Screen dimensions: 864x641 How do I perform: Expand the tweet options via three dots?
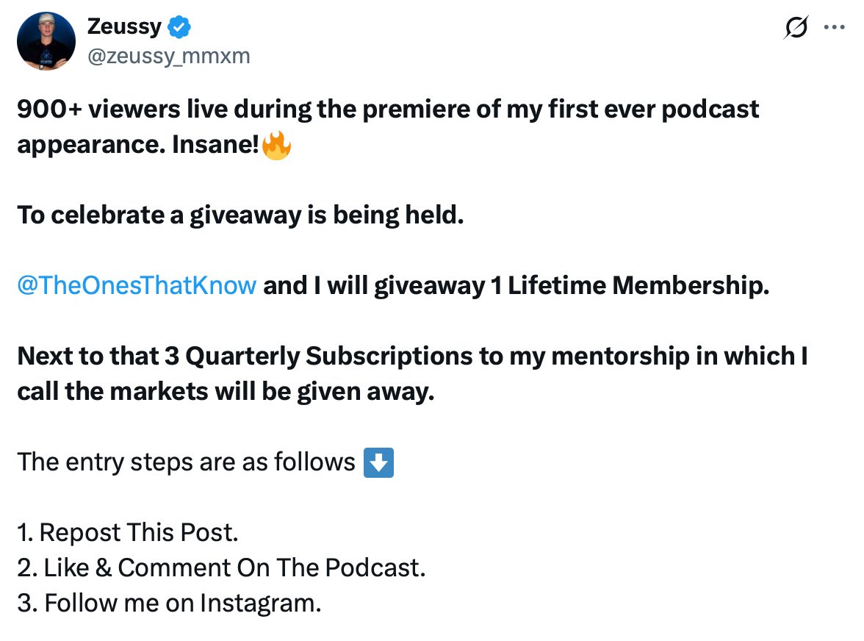point(835,26)
